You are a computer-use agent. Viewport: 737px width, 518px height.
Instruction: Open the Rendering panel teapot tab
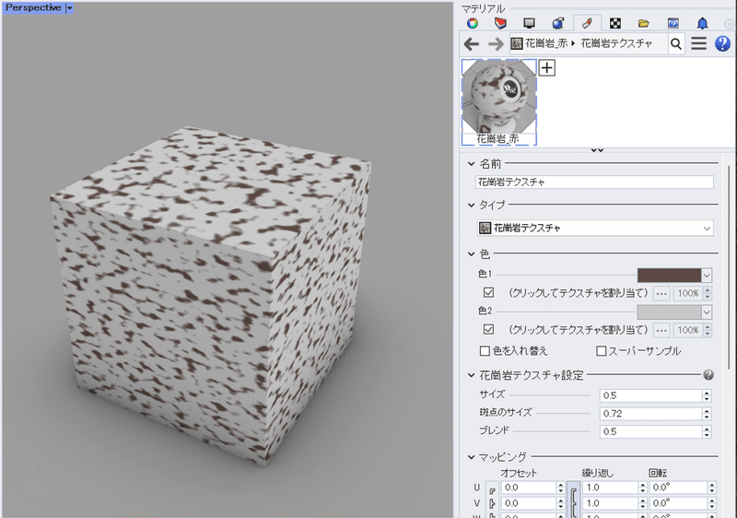[558, 23]
